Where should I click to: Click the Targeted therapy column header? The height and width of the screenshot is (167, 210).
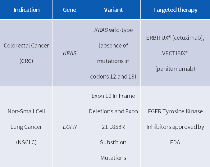tap(175, 10)
